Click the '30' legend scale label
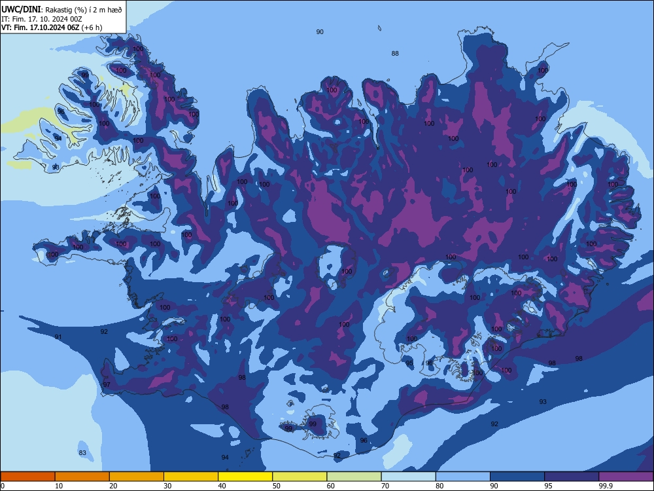 click(x=167, y=486)
